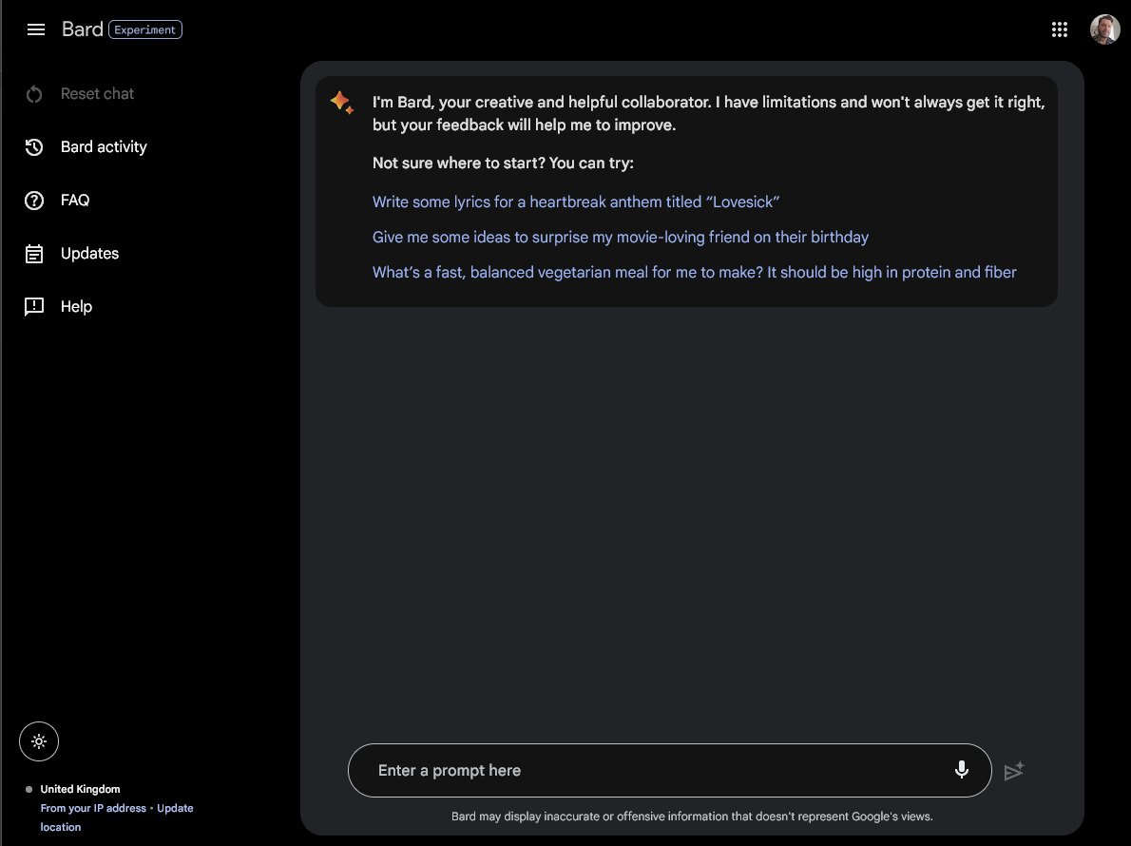Click the microphone voice input icon
The image size is (1131, 846).
click(x=962, y=770)
